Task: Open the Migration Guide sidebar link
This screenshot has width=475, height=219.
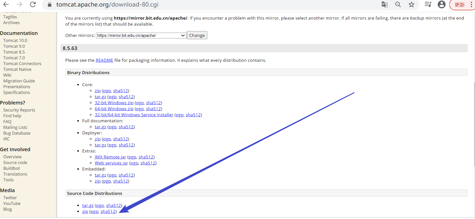Action: (19, 81)
